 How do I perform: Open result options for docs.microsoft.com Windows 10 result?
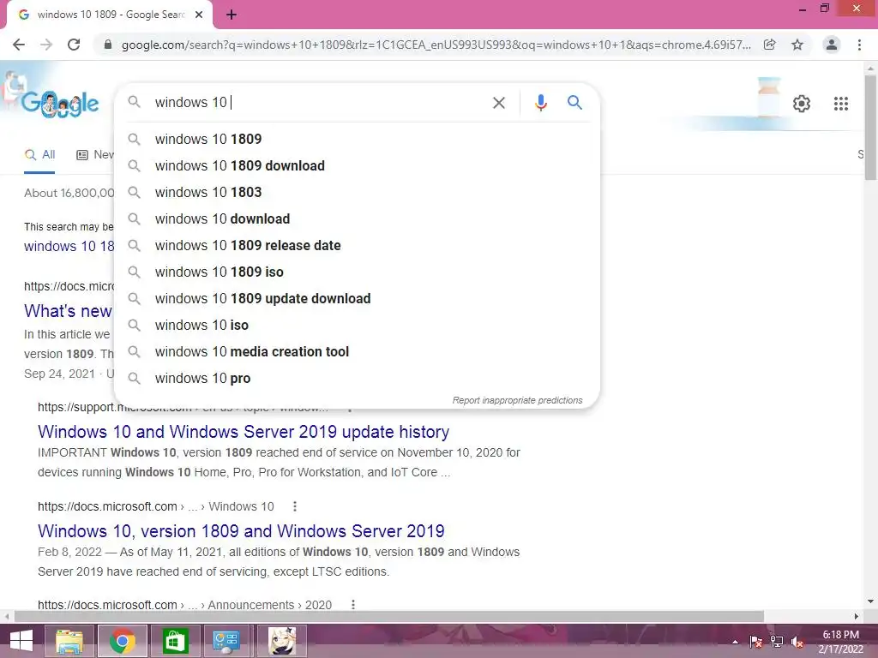[295, 506]
